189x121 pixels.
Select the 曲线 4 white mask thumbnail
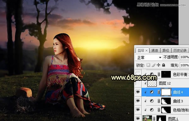pyautogui.click(x=166, y=92)
